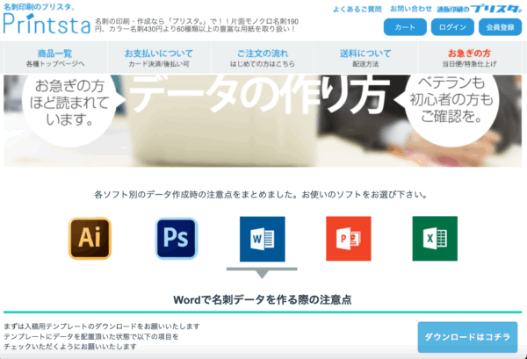Click the Word名刺データ section heading
This screenshot has height=359, width=527.
click(x=263, y=299)
